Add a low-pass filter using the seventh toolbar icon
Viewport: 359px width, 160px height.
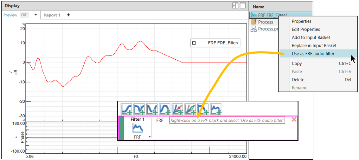point(203,108)
